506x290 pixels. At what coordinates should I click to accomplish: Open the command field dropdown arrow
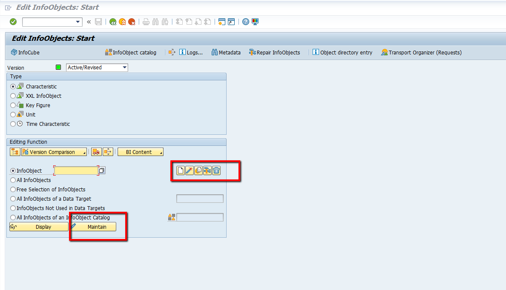pyautogui.click(x=77, y=22)
